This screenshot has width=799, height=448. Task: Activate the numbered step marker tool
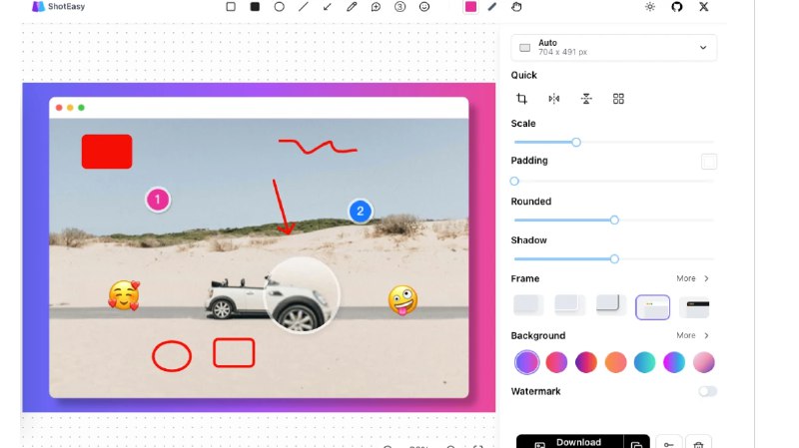(x=400, y=7)
